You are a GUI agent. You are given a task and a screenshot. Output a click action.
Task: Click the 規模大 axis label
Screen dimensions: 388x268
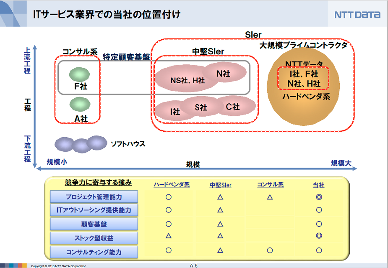[341, 163]
